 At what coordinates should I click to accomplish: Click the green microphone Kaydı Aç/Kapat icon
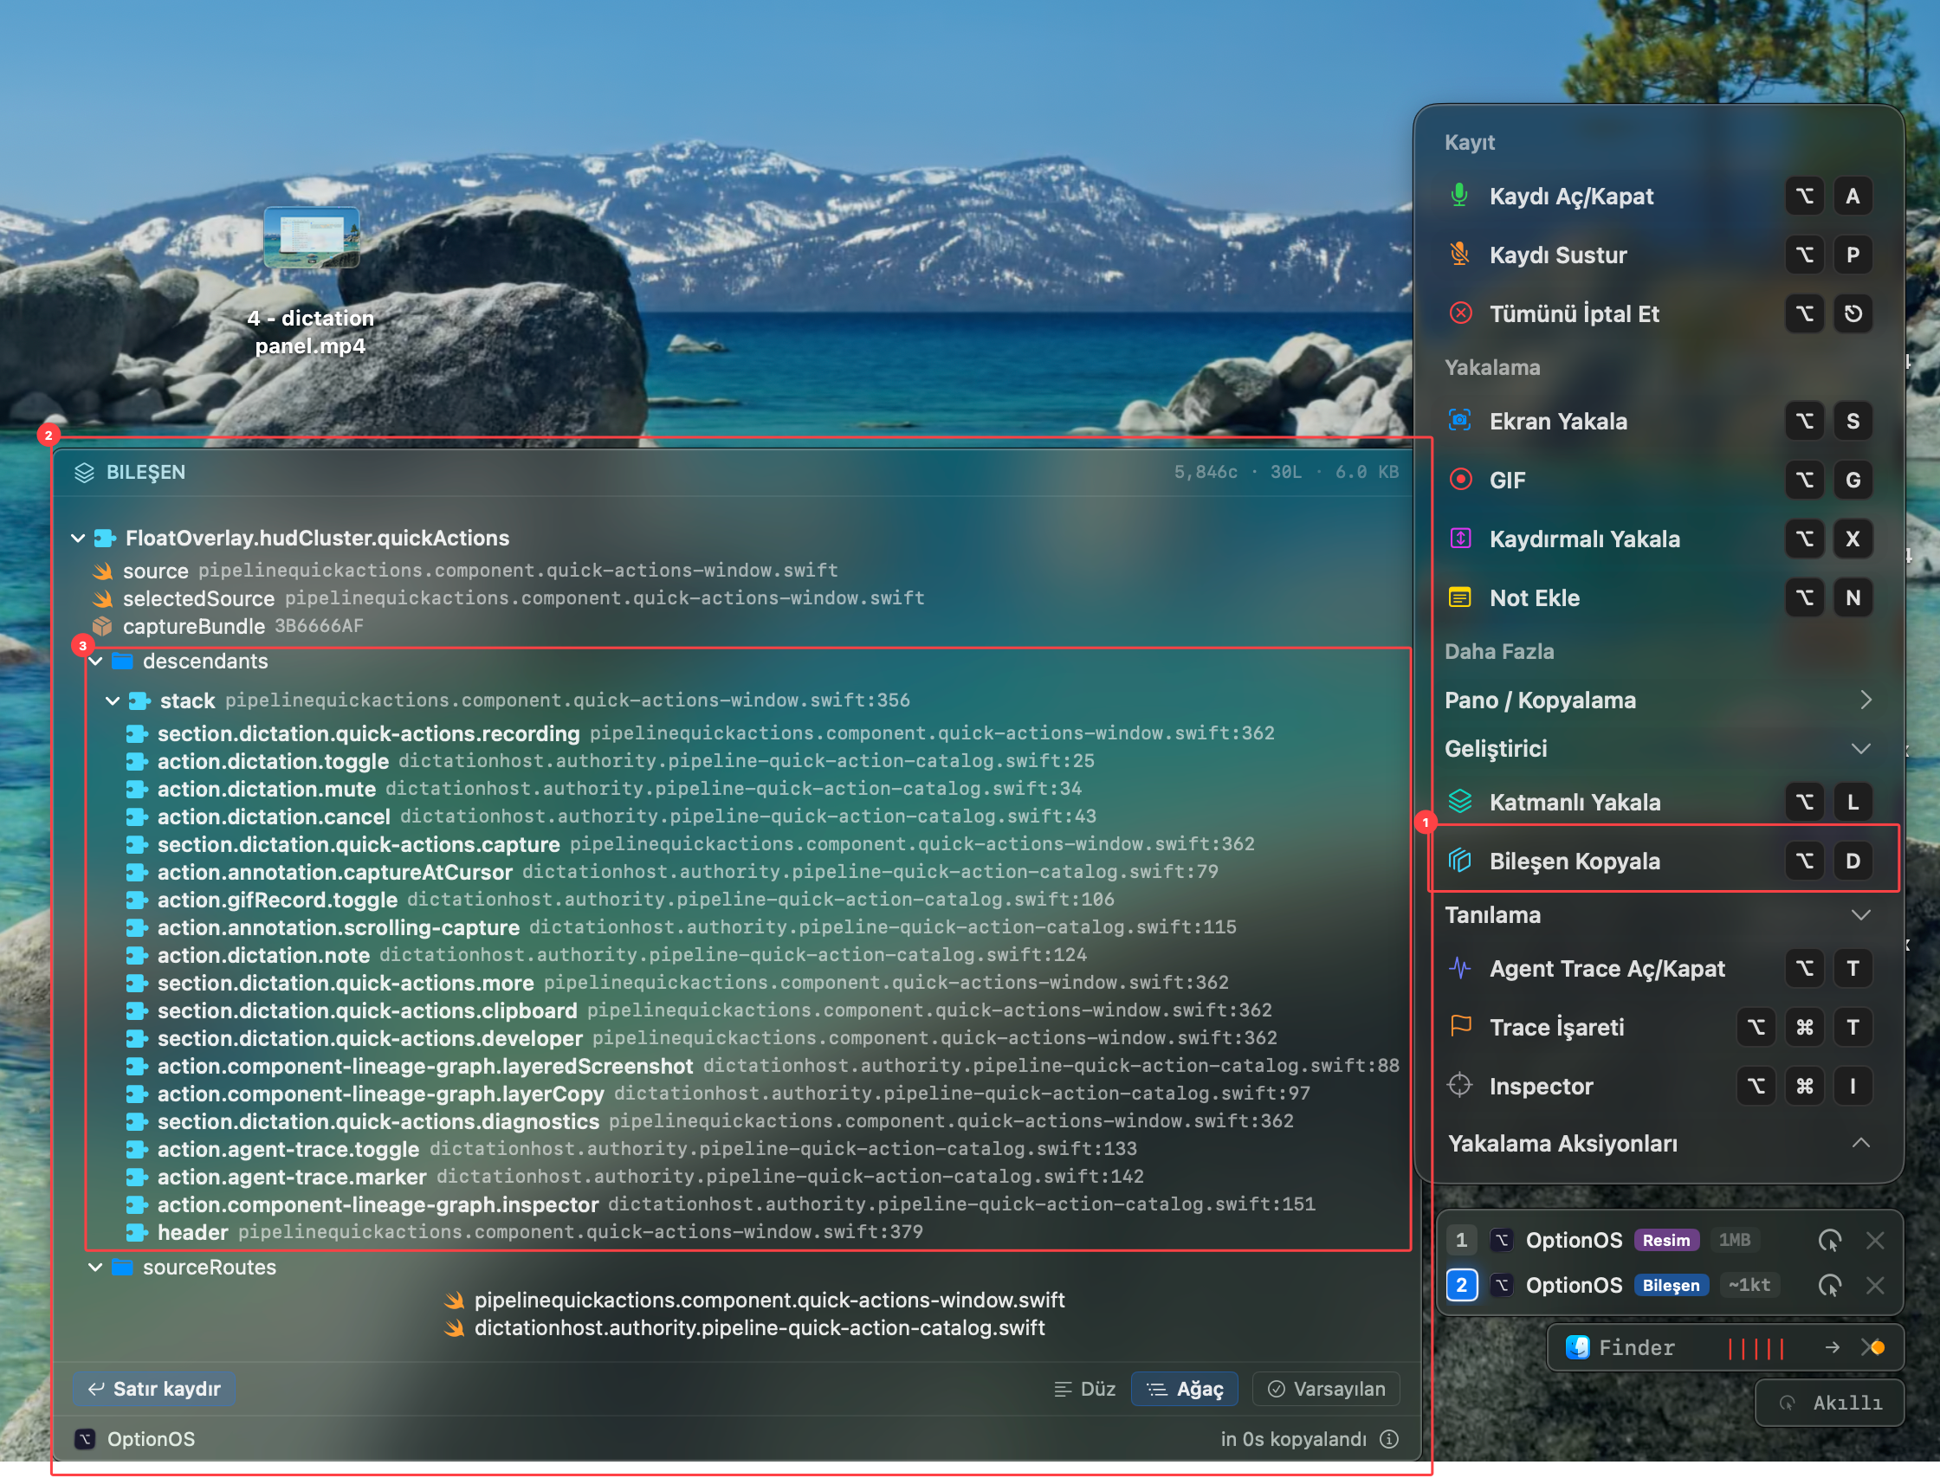tap(1459, 196)
